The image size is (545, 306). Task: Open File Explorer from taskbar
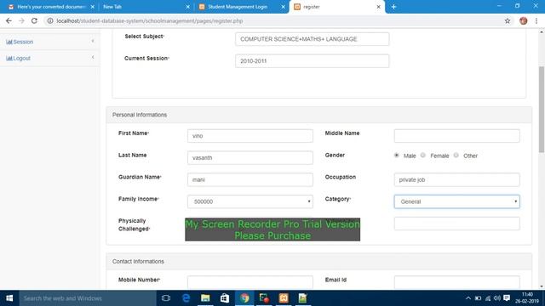coord(205,298)
